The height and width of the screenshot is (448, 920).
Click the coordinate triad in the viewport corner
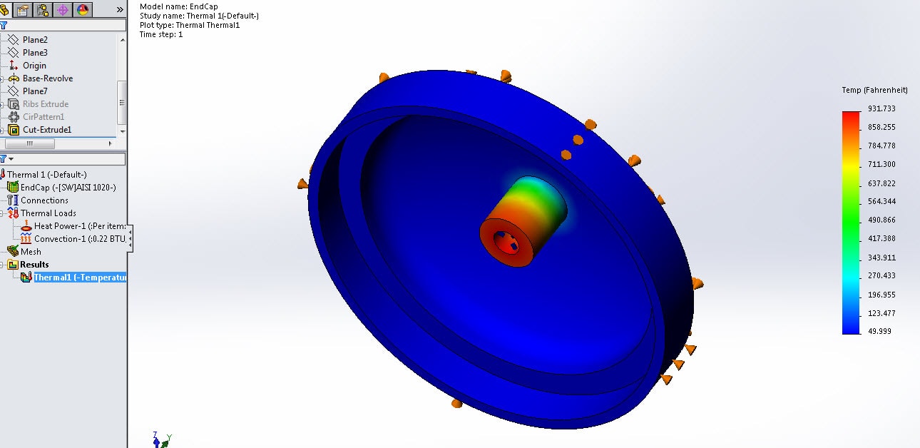point(162,439)
